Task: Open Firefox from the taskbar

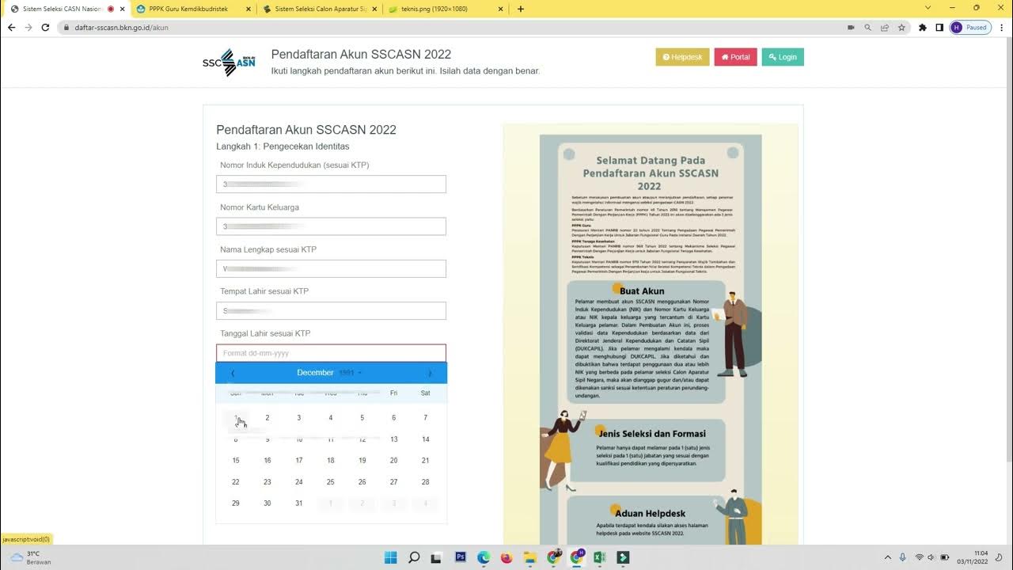Action: tap(507, 557)
